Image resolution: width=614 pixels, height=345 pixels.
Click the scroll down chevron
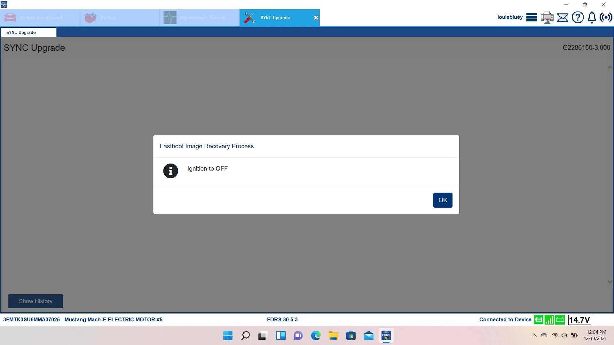click(x=610, y=282)
